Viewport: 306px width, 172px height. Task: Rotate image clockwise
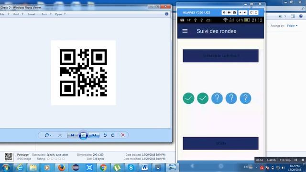[x=113, y=135]
